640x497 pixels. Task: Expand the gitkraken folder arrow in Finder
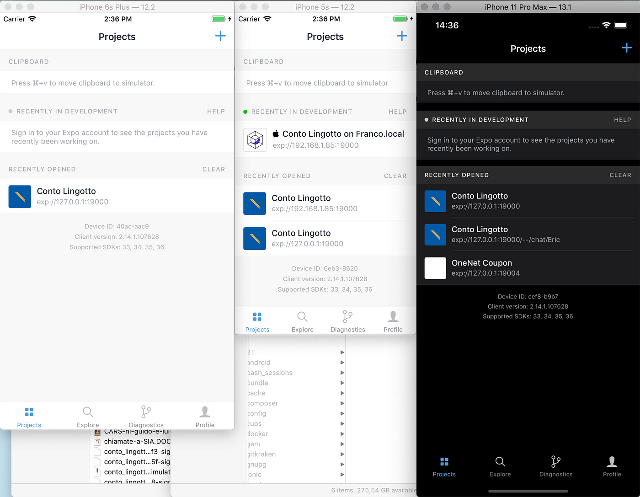pos(342,454)
